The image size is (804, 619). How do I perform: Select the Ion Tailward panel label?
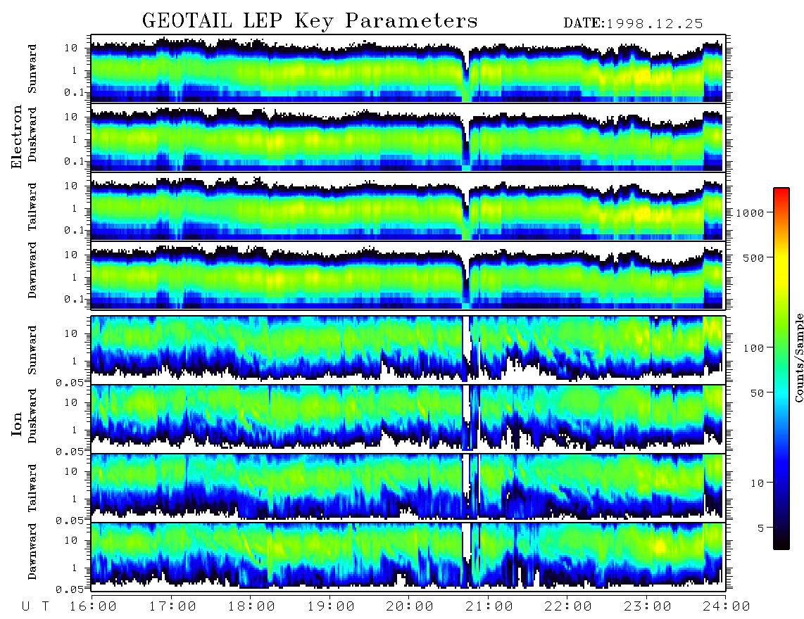click(32, 488)
